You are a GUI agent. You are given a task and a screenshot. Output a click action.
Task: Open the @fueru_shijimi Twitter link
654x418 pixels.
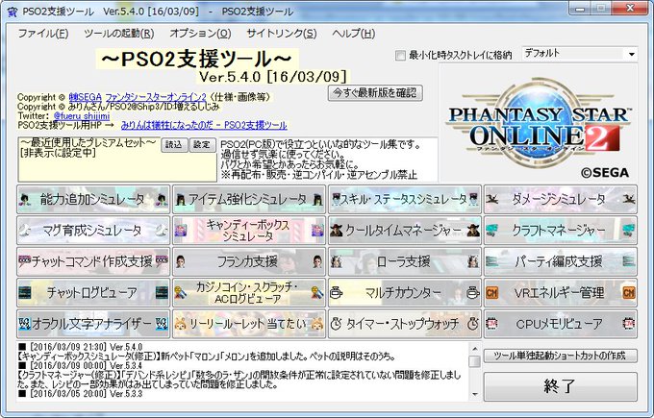tap(82, 116)
